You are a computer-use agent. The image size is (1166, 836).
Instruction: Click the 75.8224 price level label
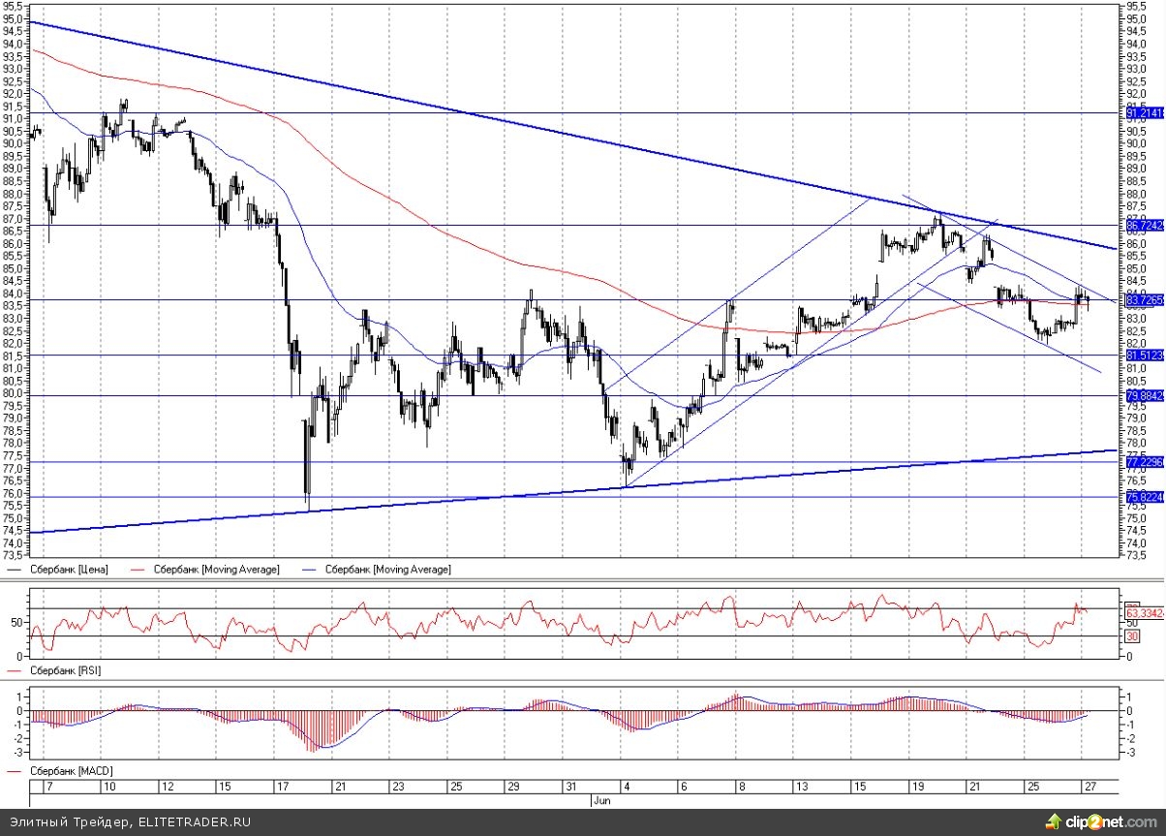[x=1143, y=497]
